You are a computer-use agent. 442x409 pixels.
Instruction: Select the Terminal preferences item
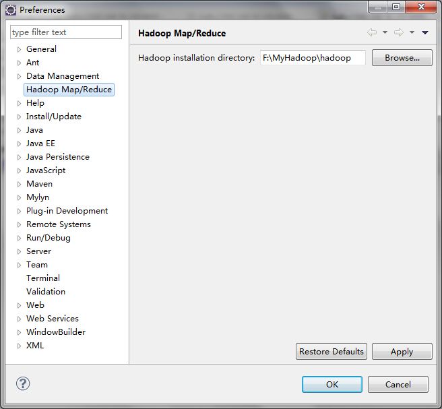[x=43, y=278]
